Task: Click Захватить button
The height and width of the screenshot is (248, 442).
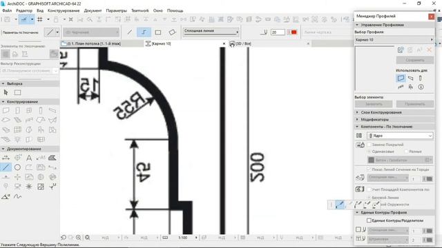Action: [374, 104]
